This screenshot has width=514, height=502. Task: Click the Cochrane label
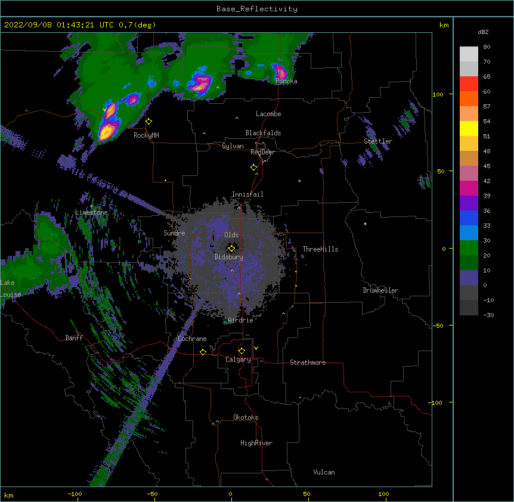tap(192, 339)
